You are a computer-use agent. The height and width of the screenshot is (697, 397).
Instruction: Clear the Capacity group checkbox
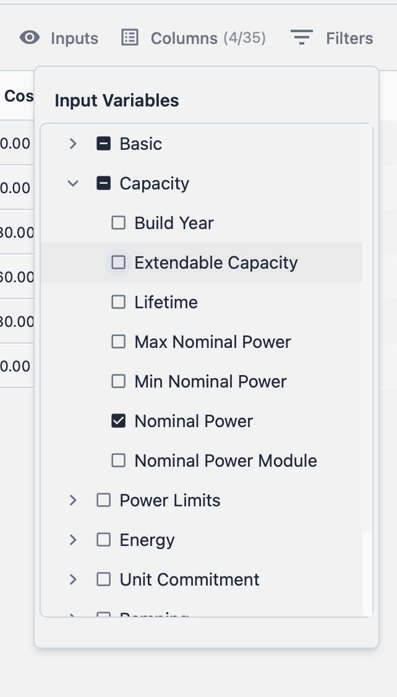click(x=103, y=183)
